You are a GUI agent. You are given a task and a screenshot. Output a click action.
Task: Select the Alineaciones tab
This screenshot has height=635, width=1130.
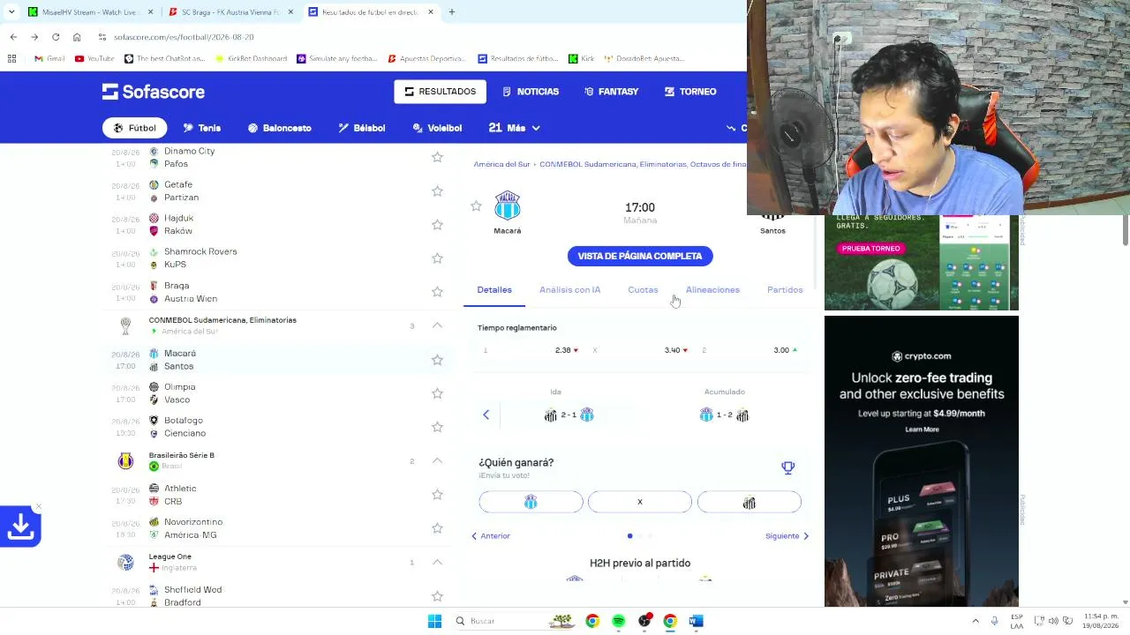point(712,290)
